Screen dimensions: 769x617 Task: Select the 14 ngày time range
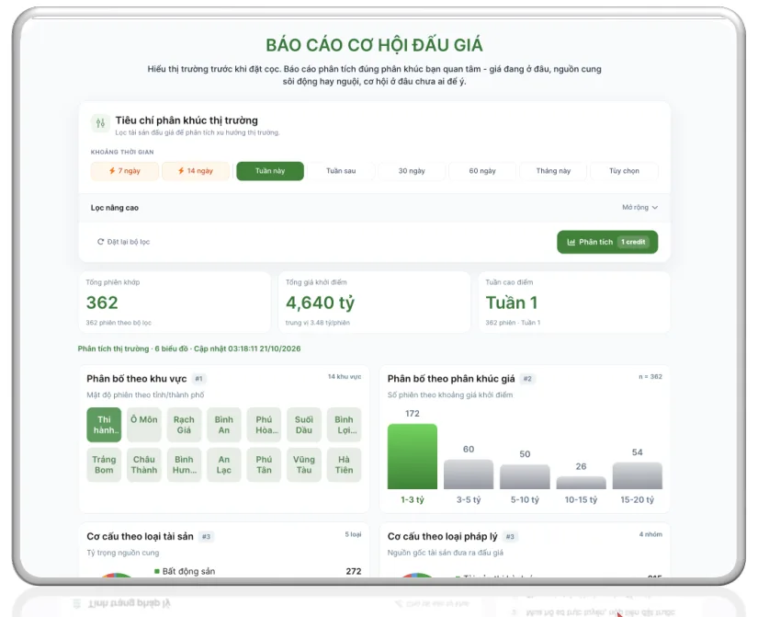[195, 171]
